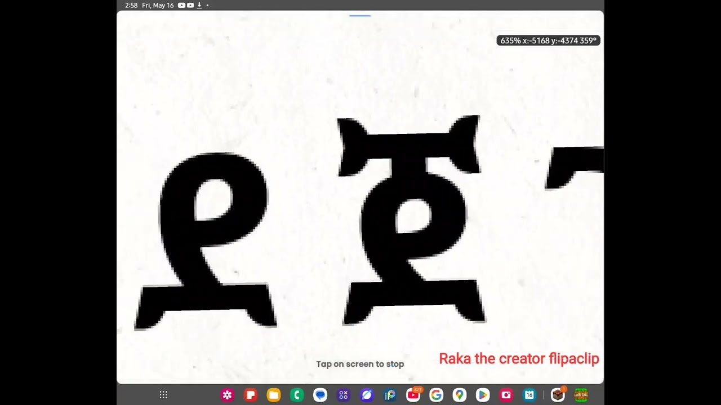Screen dimensions: 721x405
Task: Open My Files yellow folder app
Action: click(x=274, y=395)
